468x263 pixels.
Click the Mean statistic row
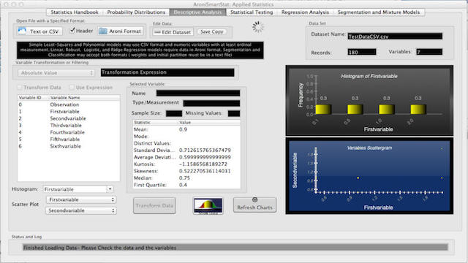point(186,129)
